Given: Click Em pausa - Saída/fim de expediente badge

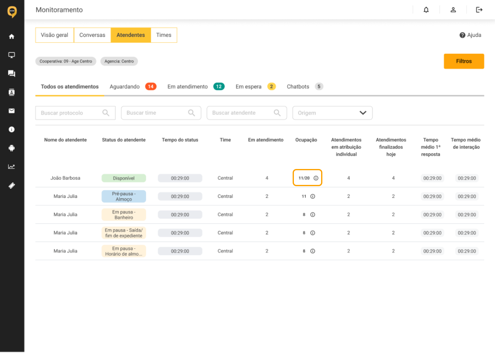Looking at the screenshot, I should [124, 233].
